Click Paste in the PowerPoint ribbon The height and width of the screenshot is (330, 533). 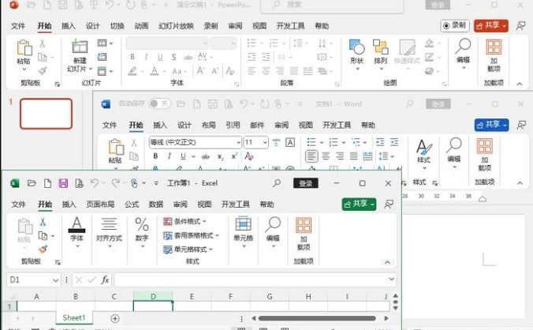click(24, 55)
